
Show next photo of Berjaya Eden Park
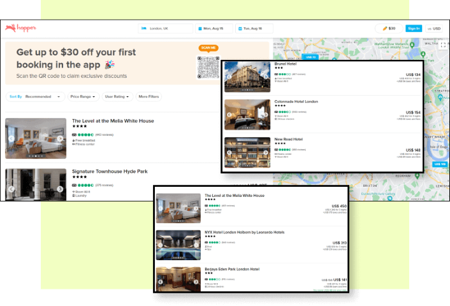[196, 282]
